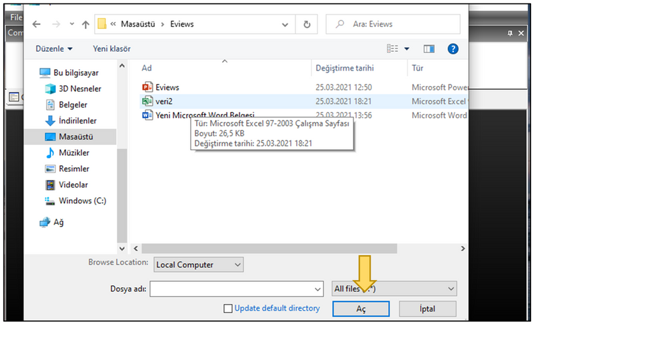
Task: Select Ağ network in the sidebar
Action: 52,222
